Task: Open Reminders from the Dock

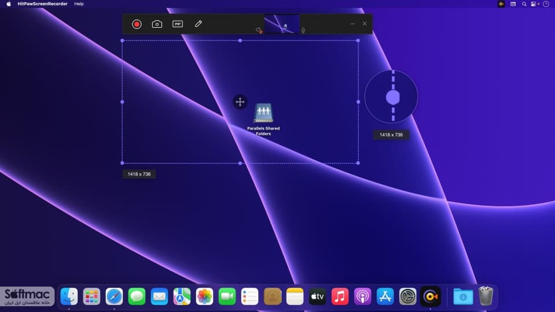Action: [249, 296]
